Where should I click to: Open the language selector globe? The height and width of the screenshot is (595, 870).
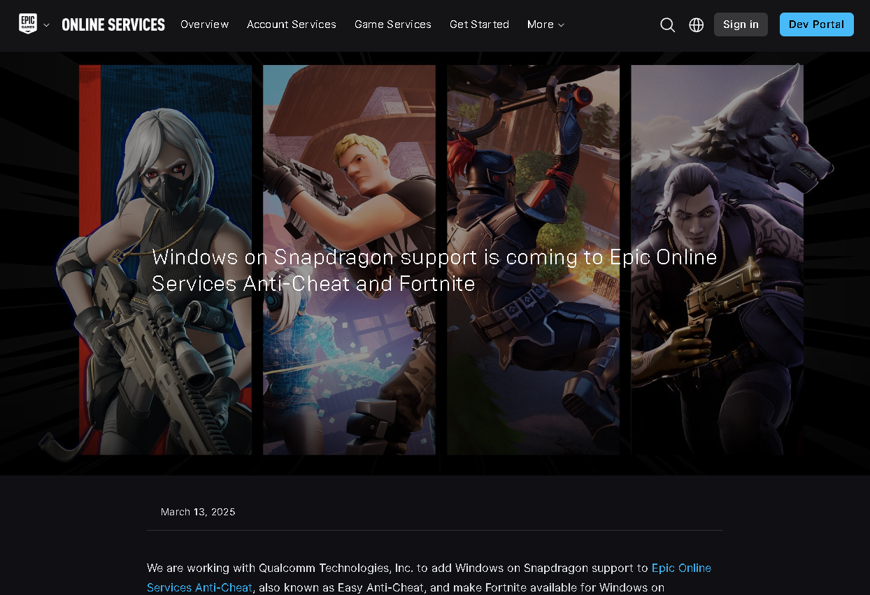[696, 24]
